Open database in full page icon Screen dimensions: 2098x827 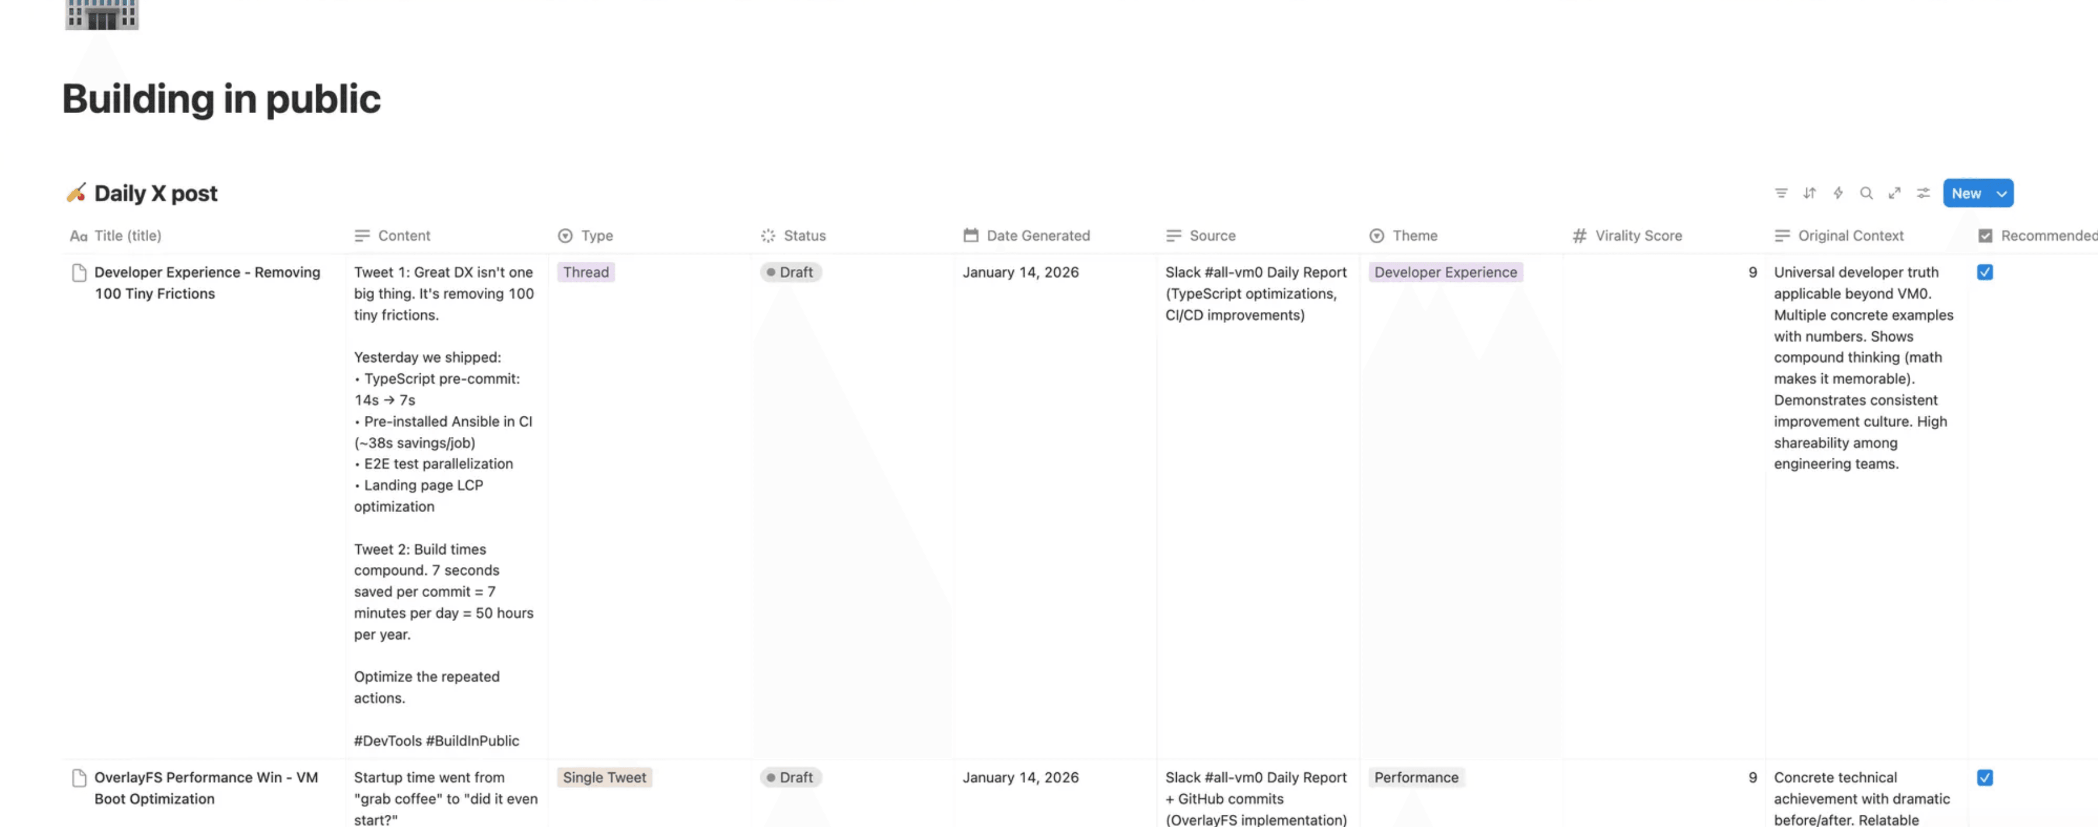(x=1894, y=193)
